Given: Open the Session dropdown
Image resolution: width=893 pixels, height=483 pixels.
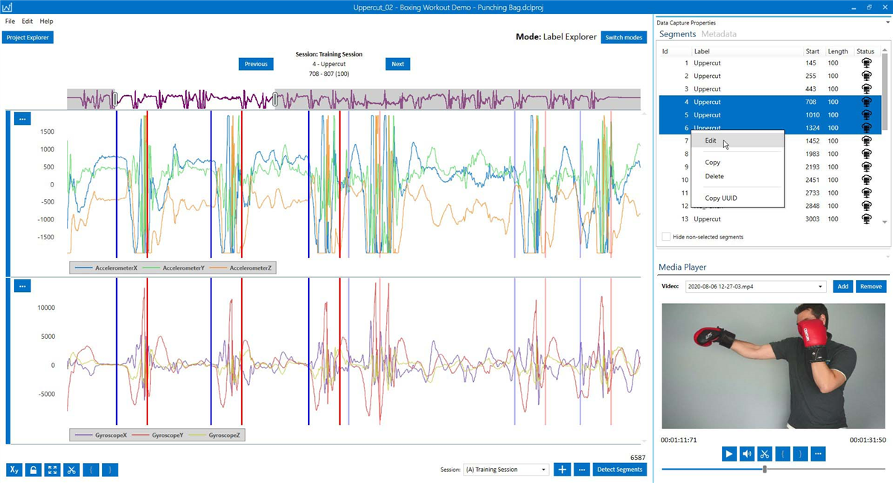Looking at the screenshot, I should (506, 470).
